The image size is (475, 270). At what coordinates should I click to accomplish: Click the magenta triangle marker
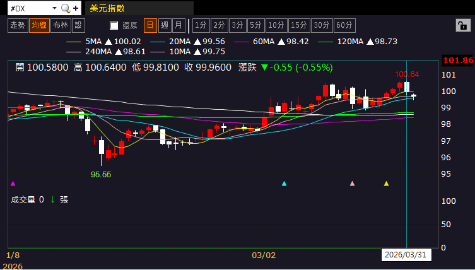click(x=13, y=184)
